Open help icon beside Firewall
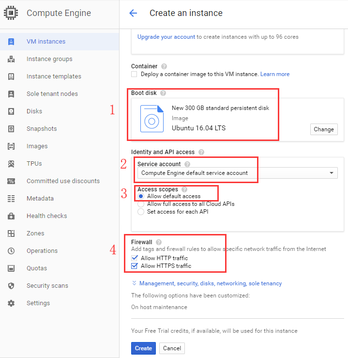This screenshot has height=358, width=348. coord(159,242)
